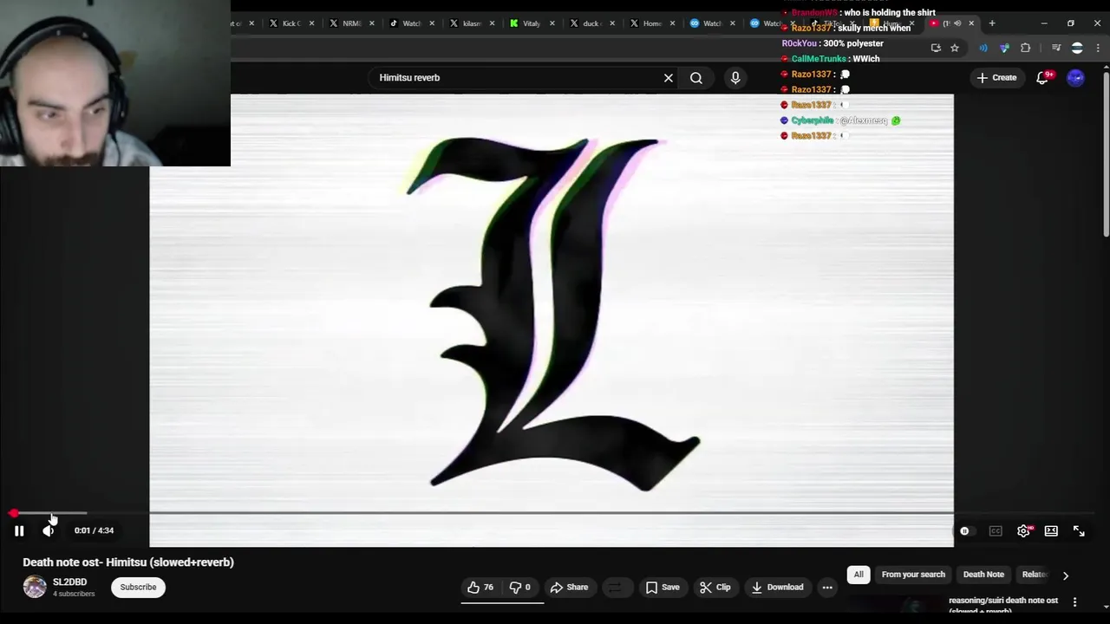
Task: Open the Chrome three-dot menu
Action: pos(1098,48)
